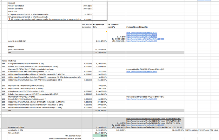Open pools/481248 link in Assets at period start
219x140 pixels.
click(142, 35)
